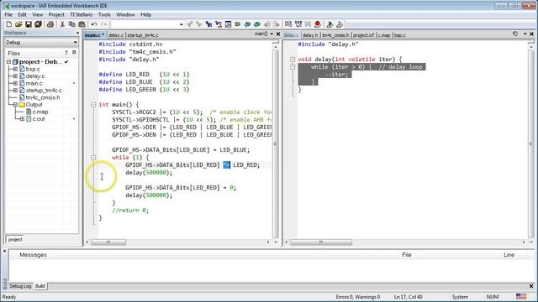Close the Workspace panel
538x302 pixels.
[x=77, y=34]
